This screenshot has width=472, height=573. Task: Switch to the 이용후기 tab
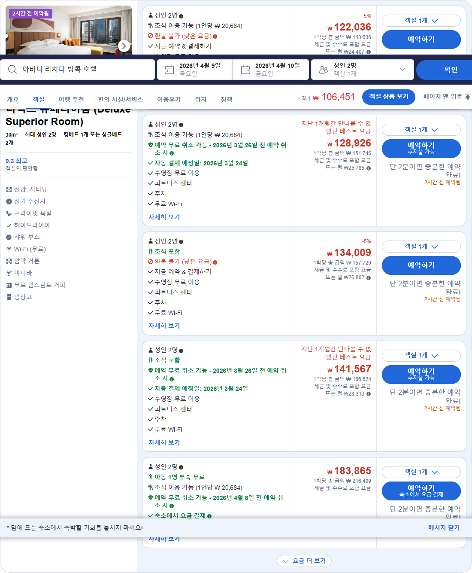[x=169, y=99]
